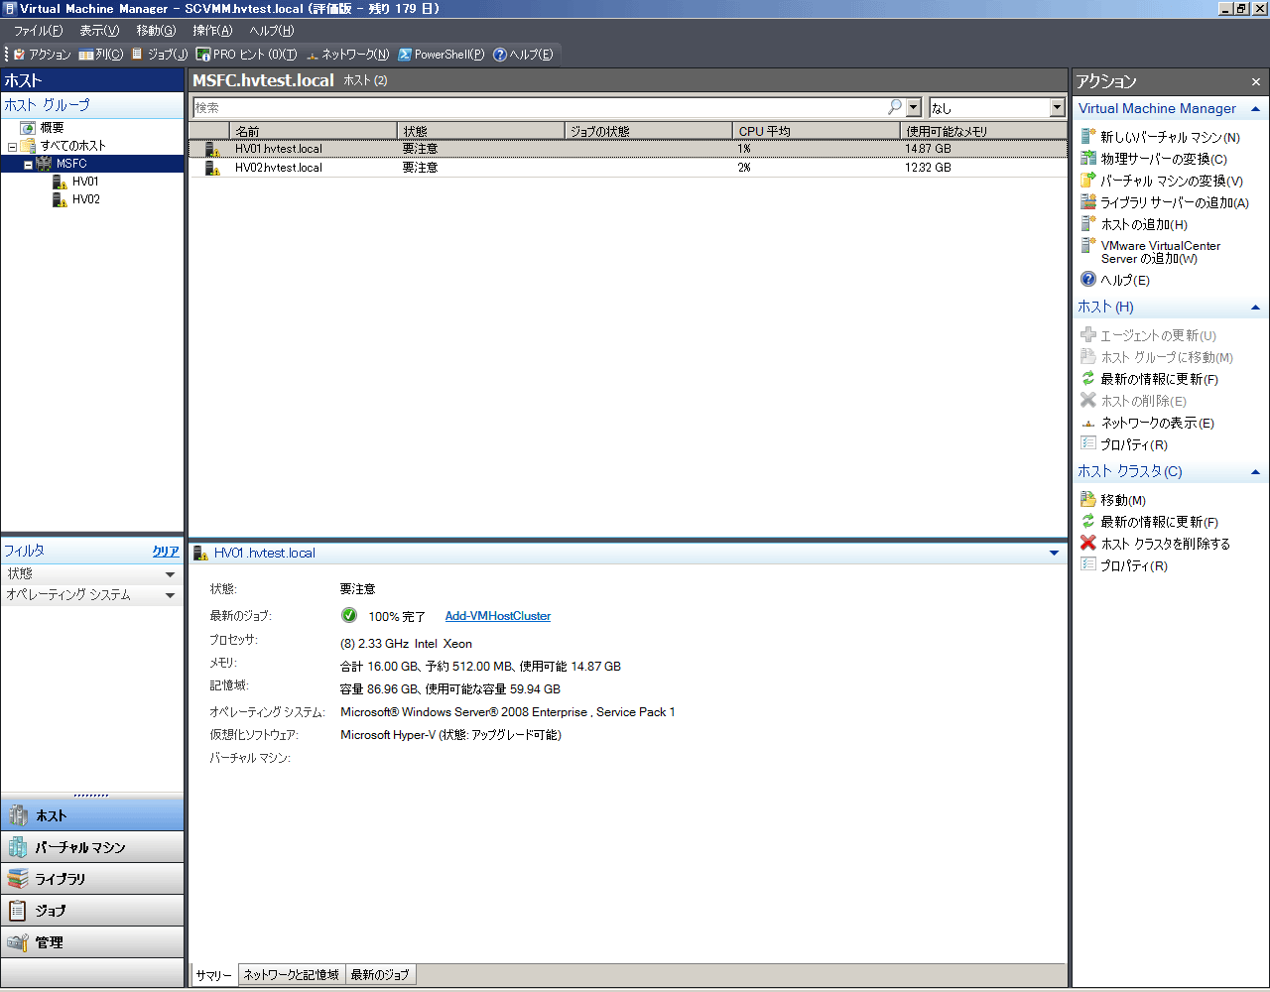Open the 移動(G) menu
This screenshot has width=1270, height=992.
[x=156, y=31]
